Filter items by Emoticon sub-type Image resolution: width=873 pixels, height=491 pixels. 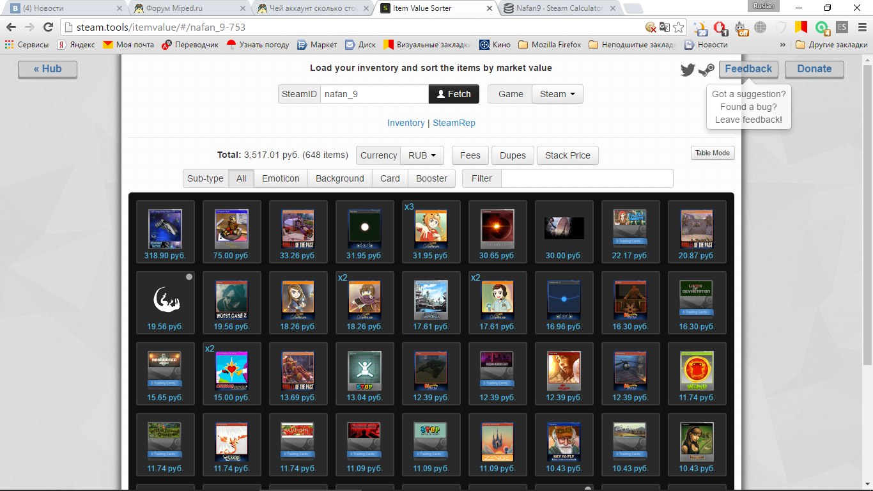281,178
